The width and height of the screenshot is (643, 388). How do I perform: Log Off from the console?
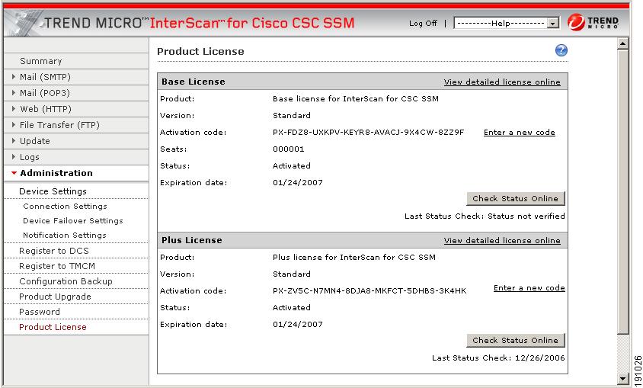click(x=423, y=24)
